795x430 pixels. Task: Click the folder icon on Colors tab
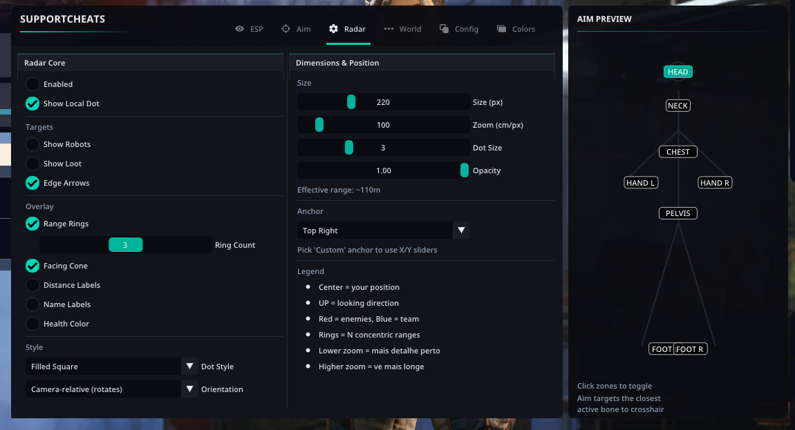point(501,29)
